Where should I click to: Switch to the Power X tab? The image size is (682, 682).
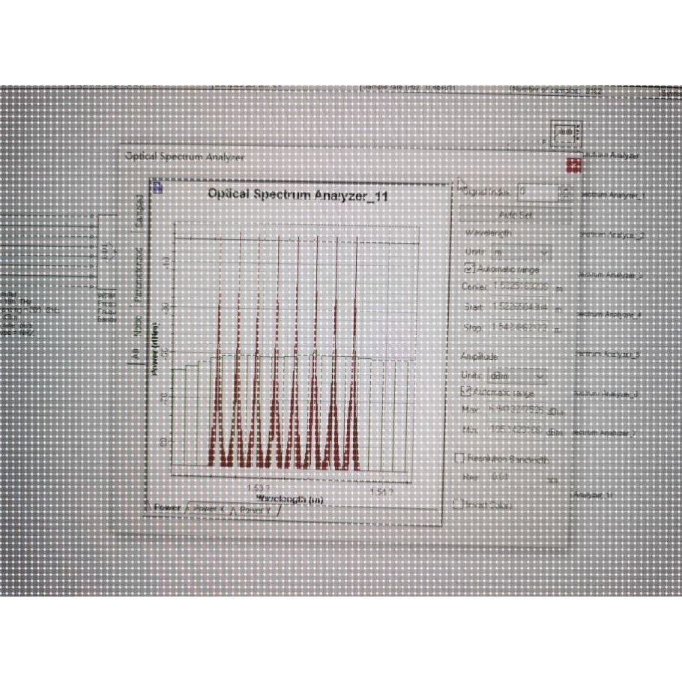click(x=207, y=508)
